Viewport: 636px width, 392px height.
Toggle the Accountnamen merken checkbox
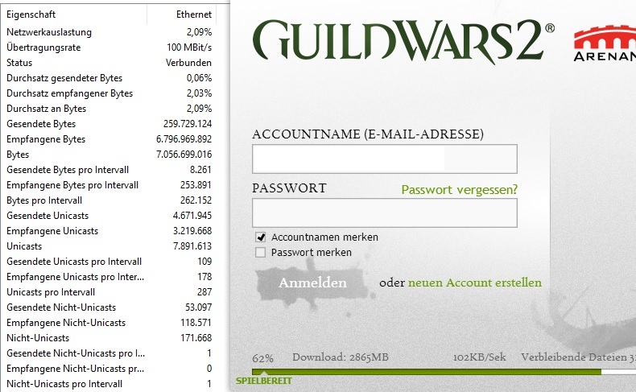(x=260, y=237)
